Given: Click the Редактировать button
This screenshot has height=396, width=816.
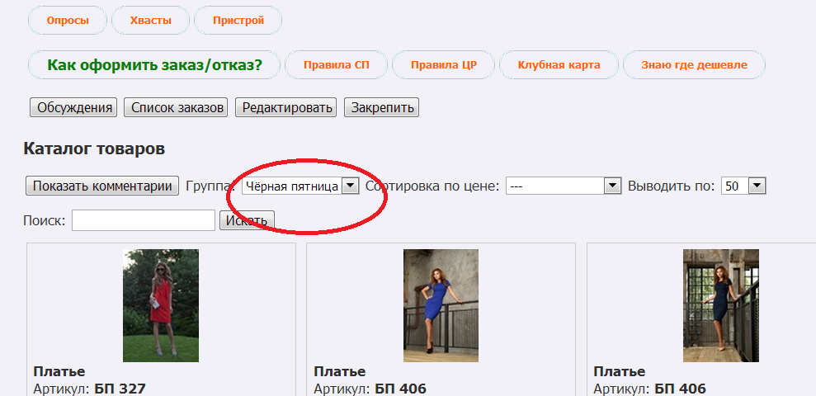Looking at the screenshot, I should [287, 107].
